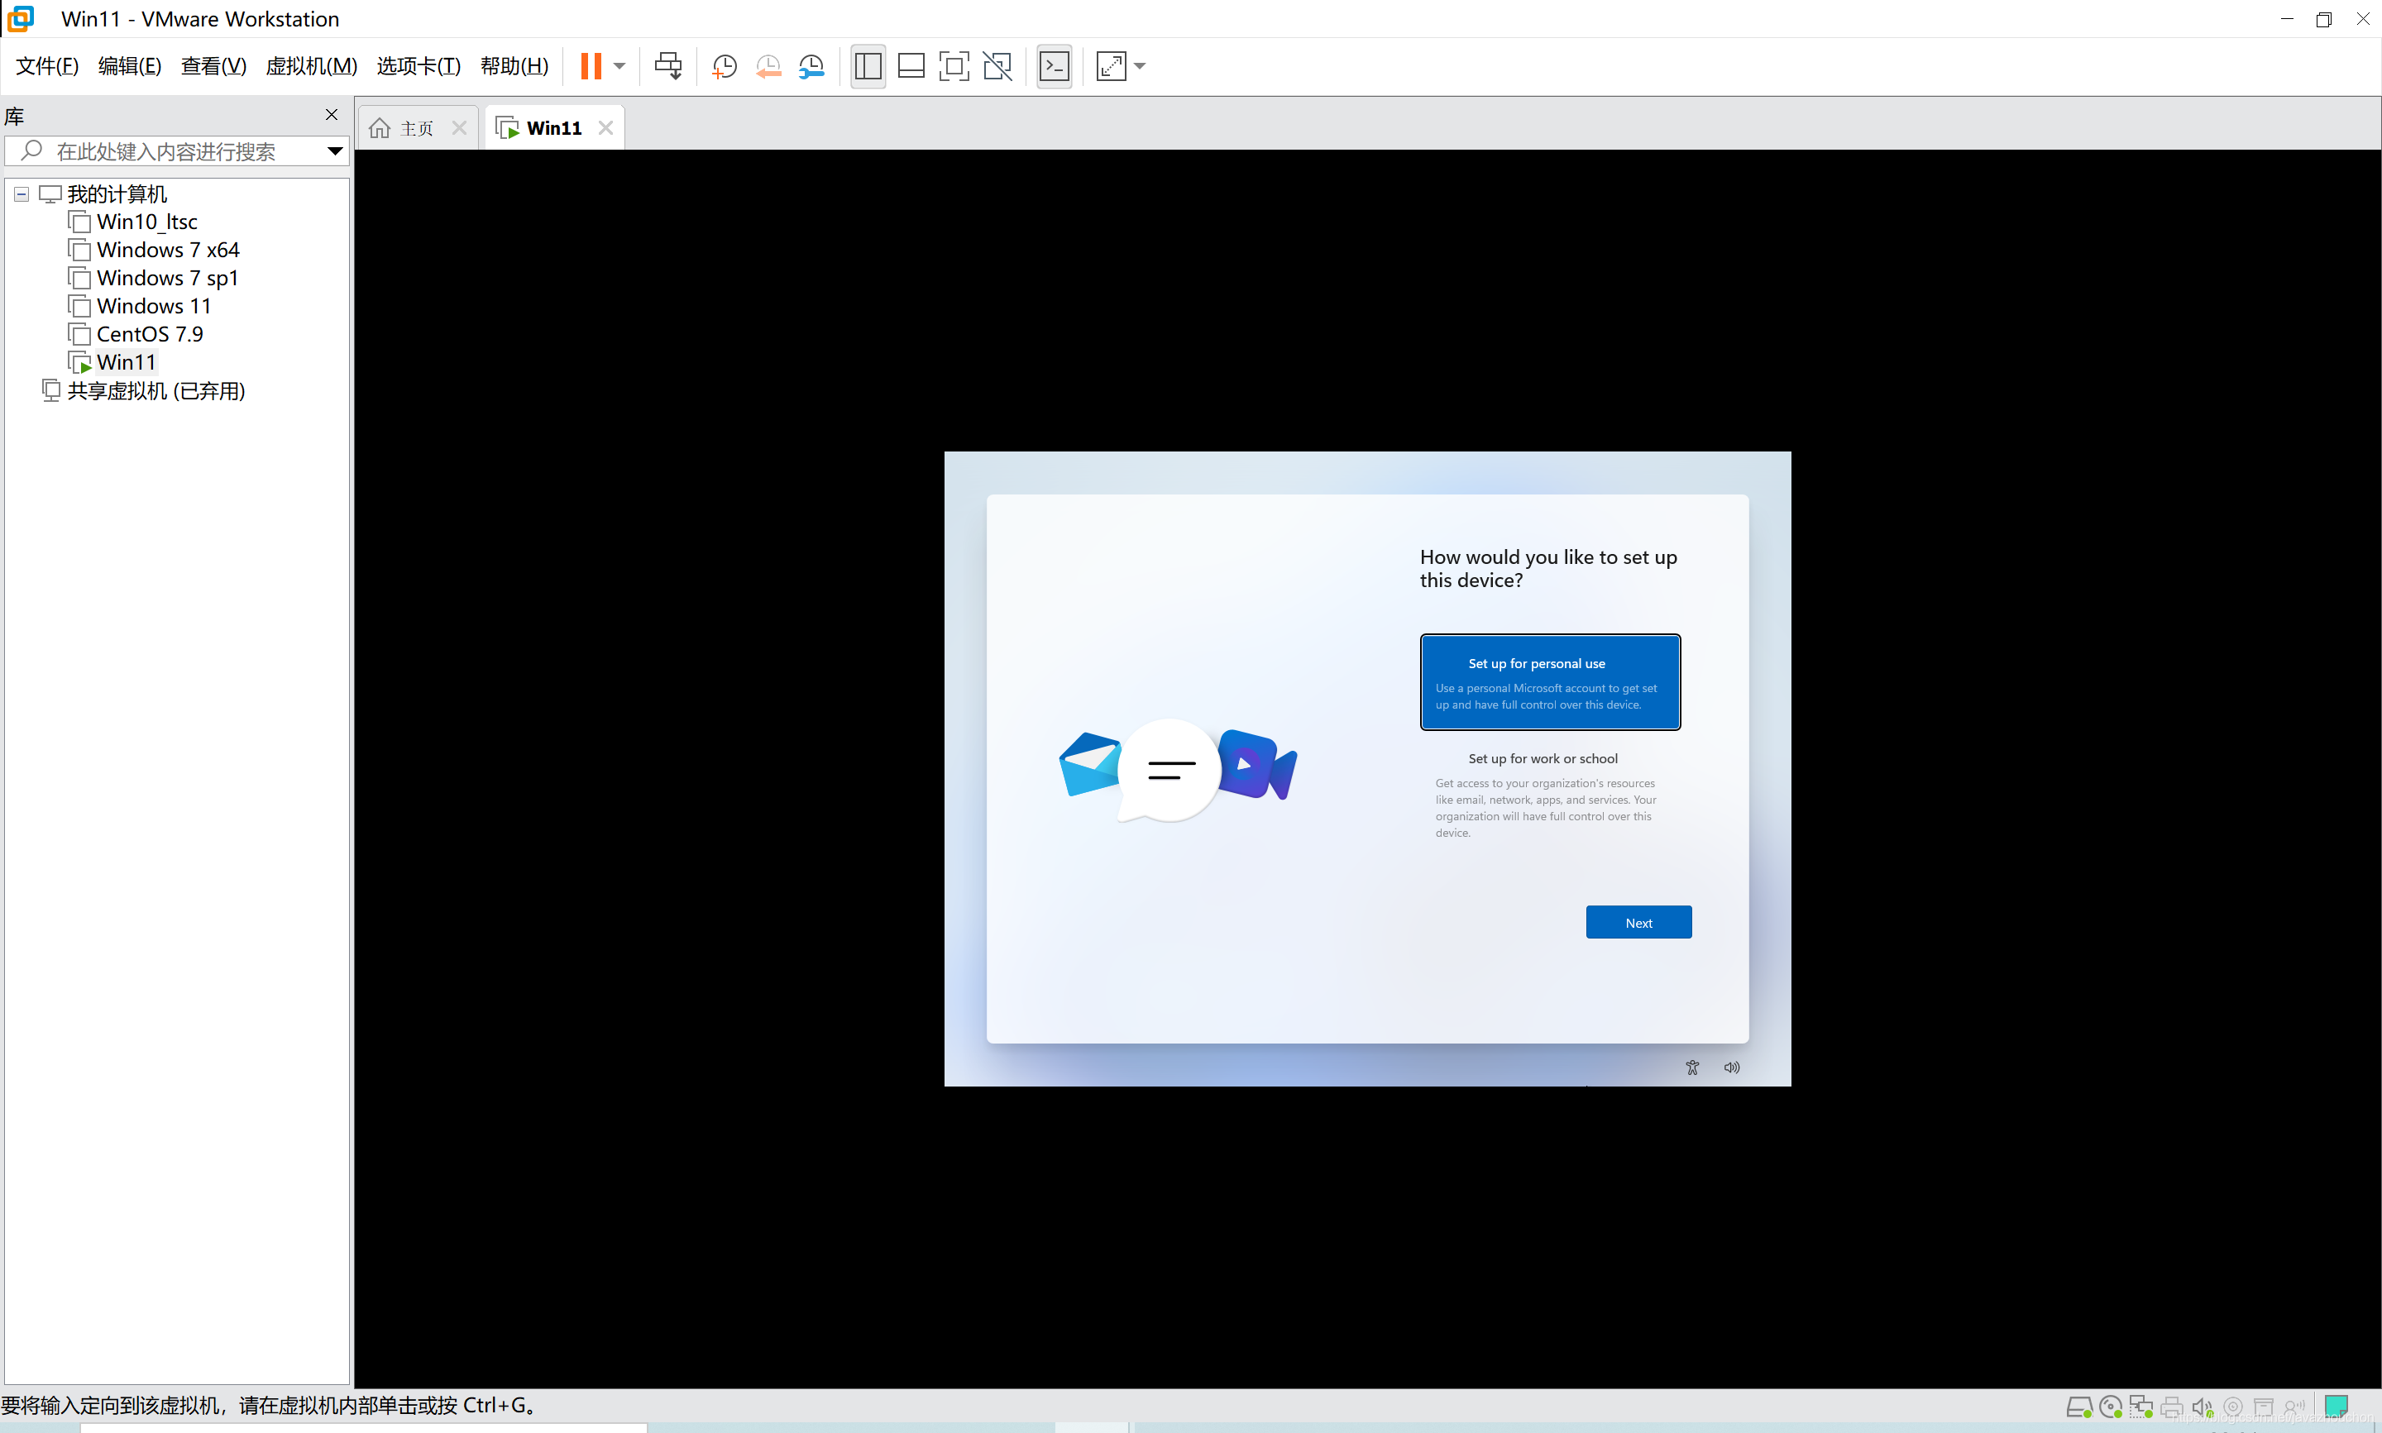Screen dimensions: 2382x1433
Task: Click the VMware Workstation title bar logo
Action: (x=21, y=18)
